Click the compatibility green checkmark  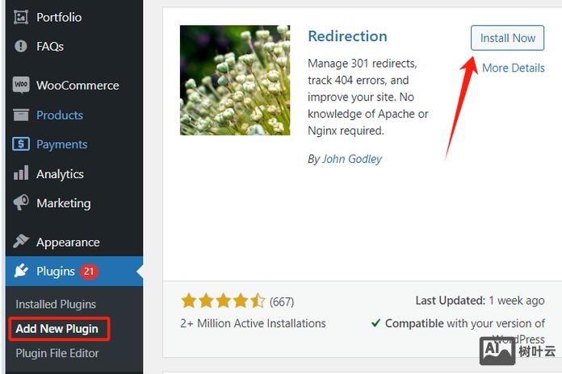pyautogui.click(x=375, y=323)
